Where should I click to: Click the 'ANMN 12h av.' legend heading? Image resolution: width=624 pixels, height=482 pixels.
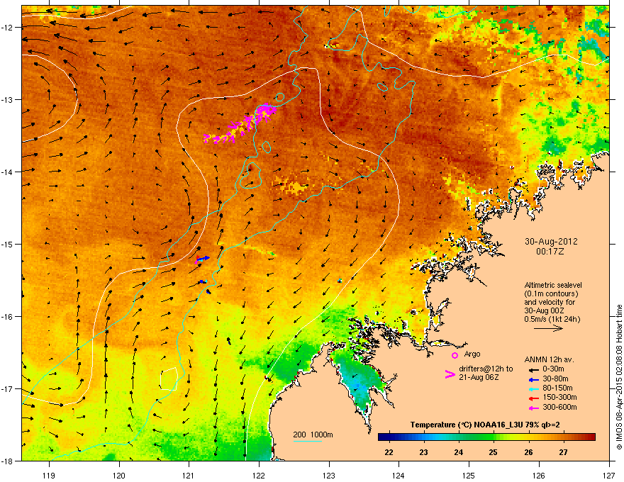click(x=549, y=359)
